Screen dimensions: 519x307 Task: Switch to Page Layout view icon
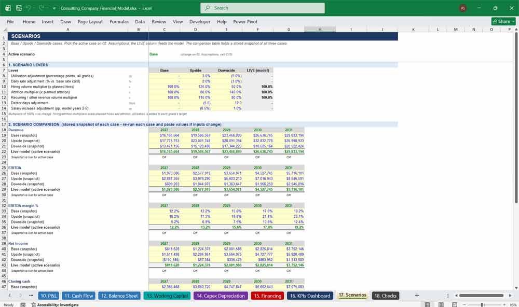coord(441,305)
